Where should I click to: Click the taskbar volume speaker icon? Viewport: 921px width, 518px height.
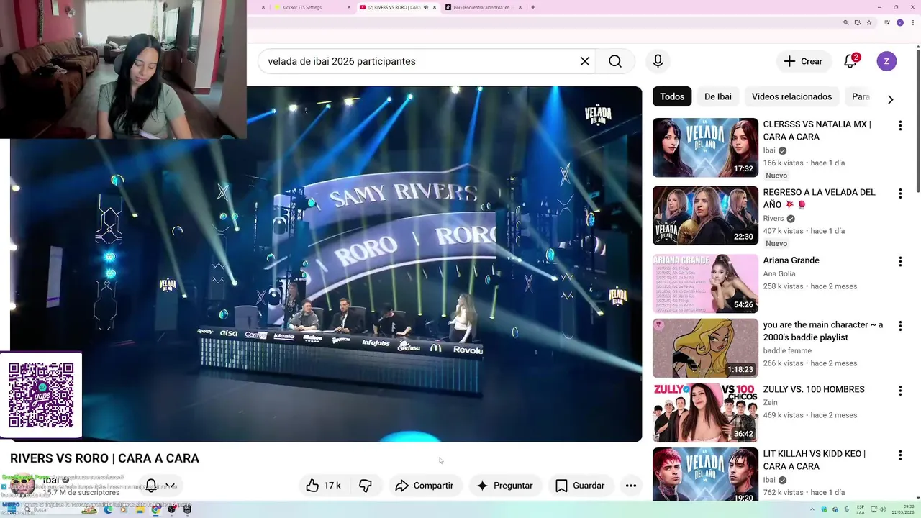[x=883, y=509]
